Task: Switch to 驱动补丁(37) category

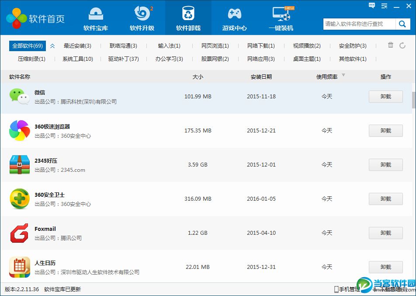Action: pyautogui.click(x=124, y=59)
